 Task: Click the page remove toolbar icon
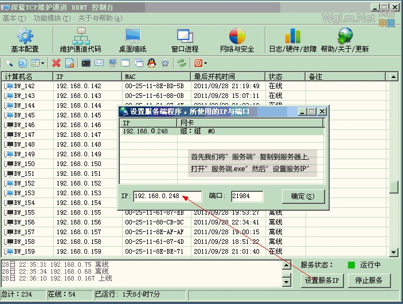point(70,63)
